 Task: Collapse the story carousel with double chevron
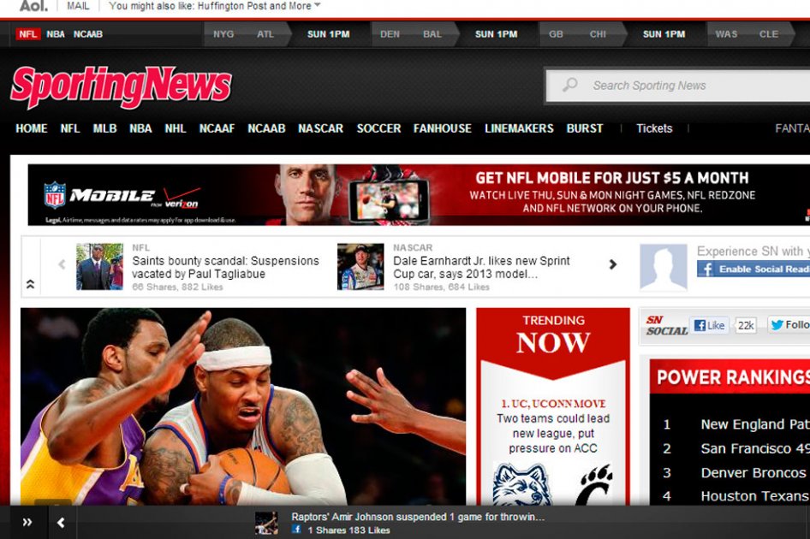point(31,284)
